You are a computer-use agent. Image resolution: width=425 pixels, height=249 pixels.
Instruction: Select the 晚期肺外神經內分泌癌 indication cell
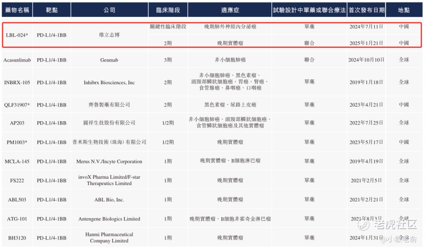pos(230,27)
